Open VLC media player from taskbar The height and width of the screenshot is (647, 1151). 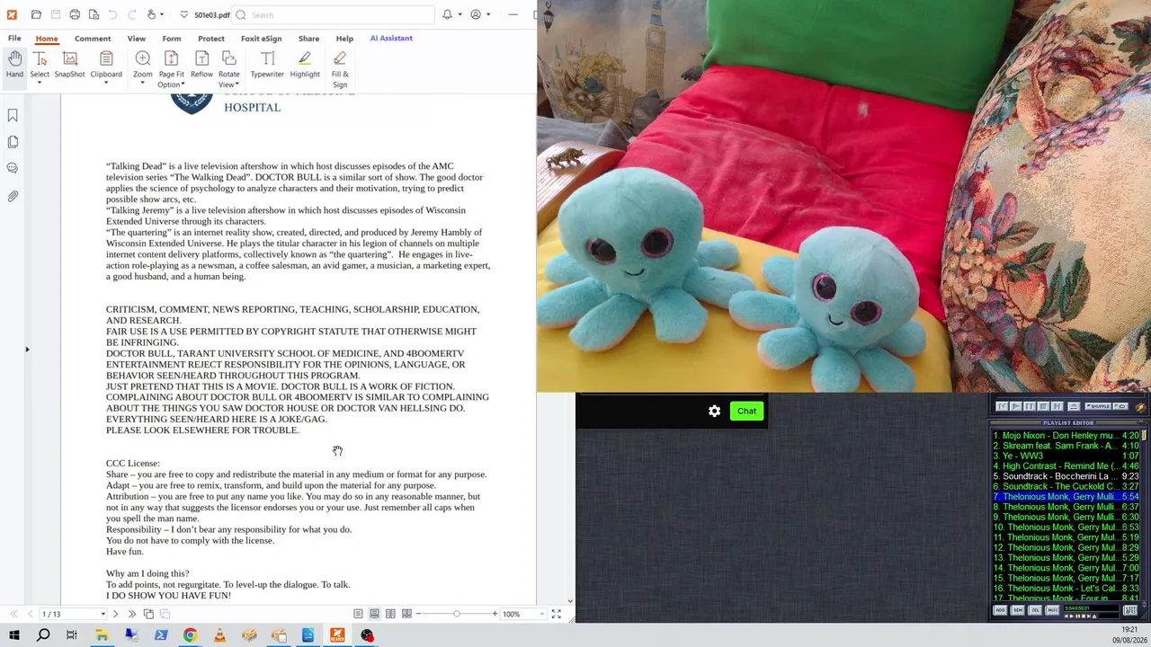point(219,635)
